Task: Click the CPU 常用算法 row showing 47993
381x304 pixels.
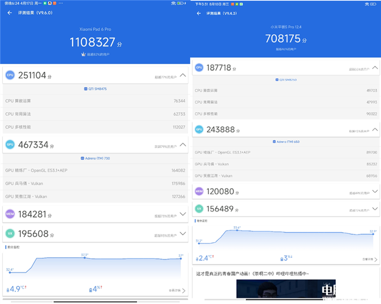Action: [286, 102]
